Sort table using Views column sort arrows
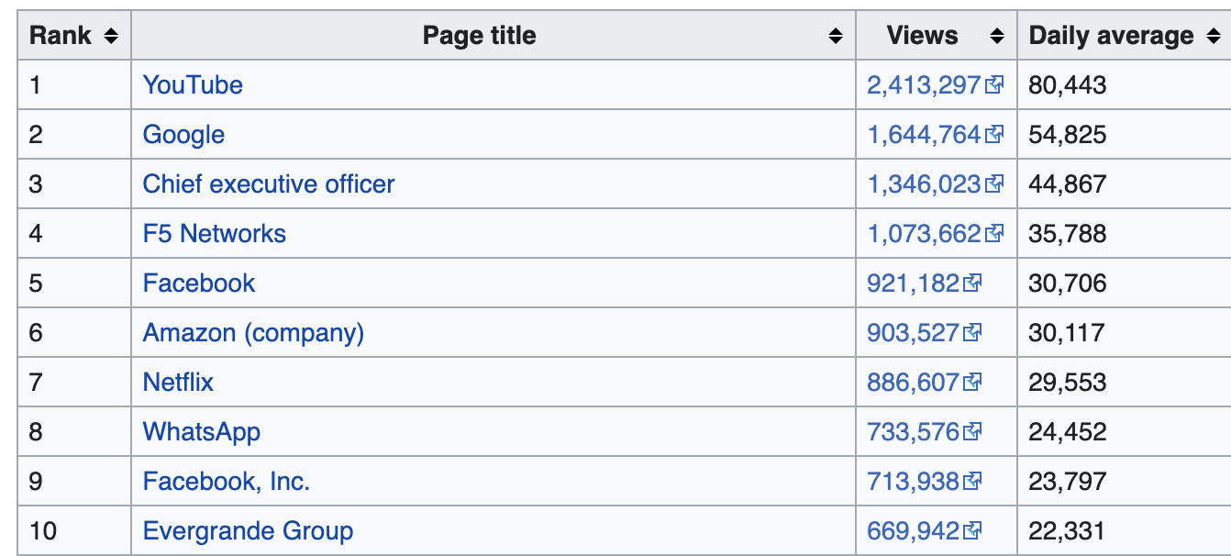The image size is (1231, 556). tap(997, 36)
